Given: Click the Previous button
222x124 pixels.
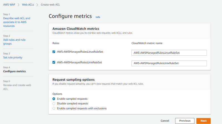Looking at the screenshot, I should [x=185, y=121].
